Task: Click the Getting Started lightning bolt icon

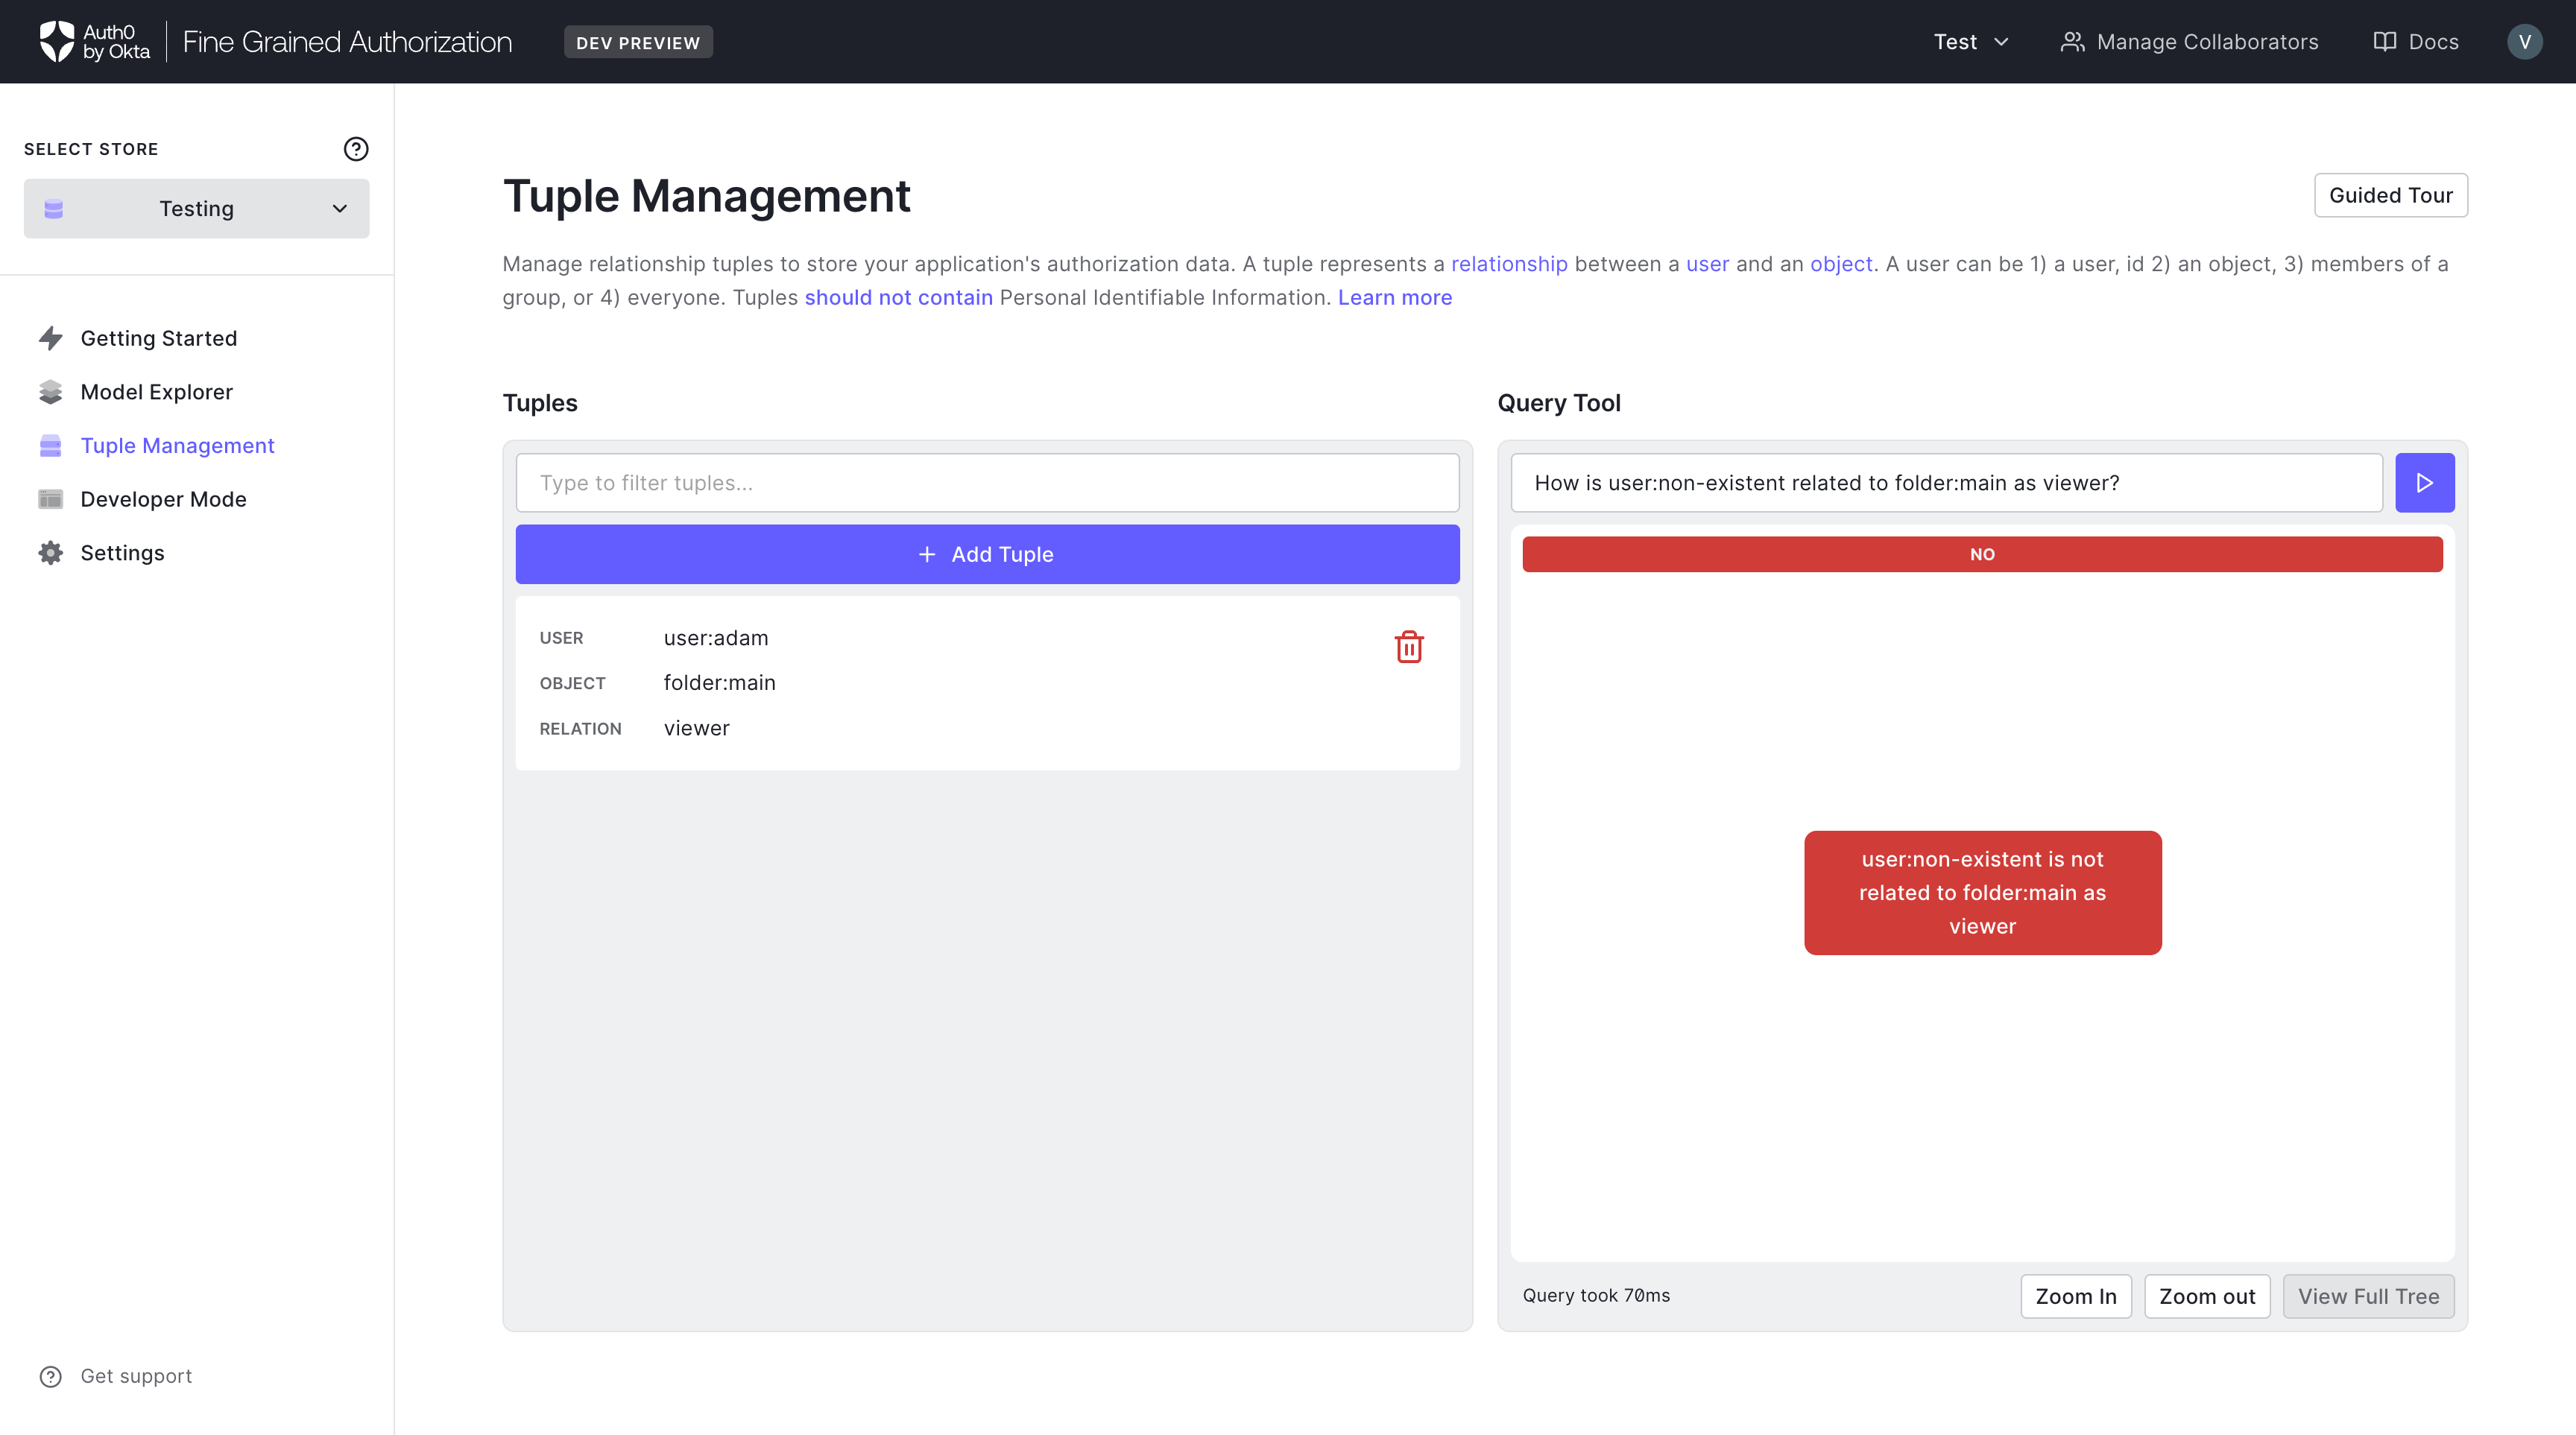Action: point(51,338)
